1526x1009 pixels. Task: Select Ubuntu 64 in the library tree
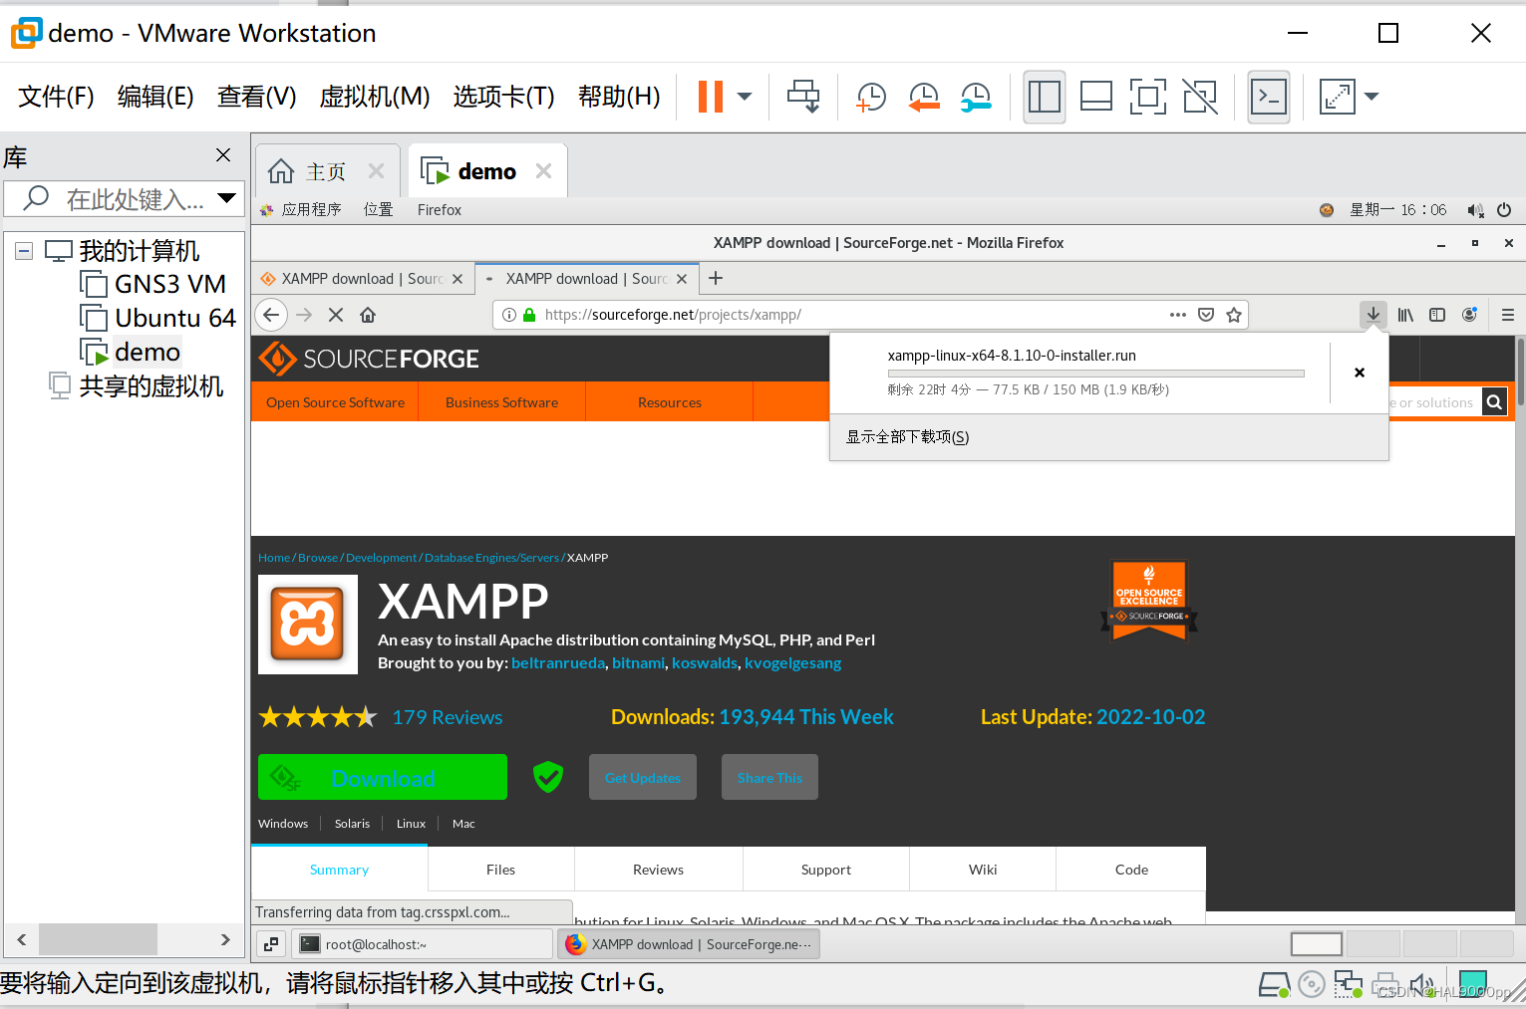(158, 319)
